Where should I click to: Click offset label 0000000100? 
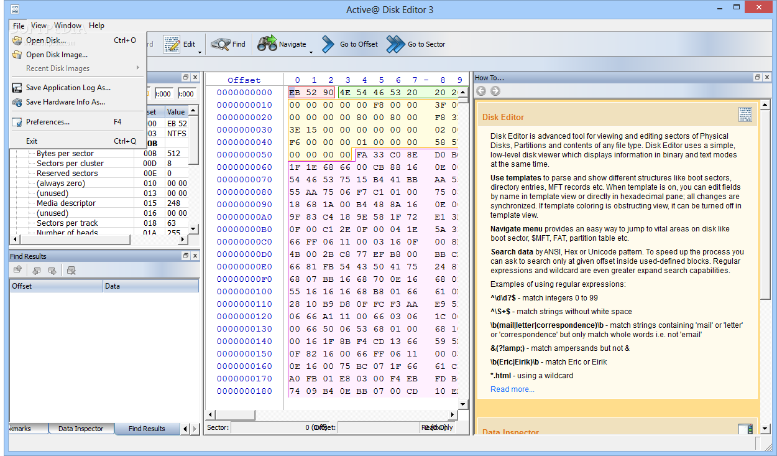(x=244, y=292)
